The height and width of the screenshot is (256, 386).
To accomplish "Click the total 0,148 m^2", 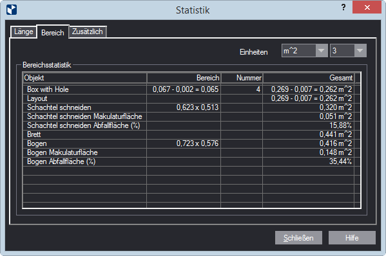I will point(336,152).
